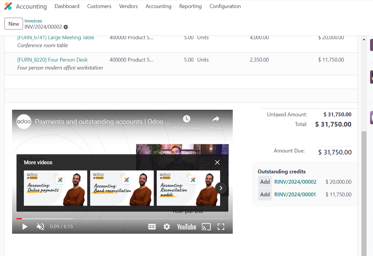Open RINV/2024/00002 credit note link
Viewport: 373px width, 256px height.
point(295,182)
